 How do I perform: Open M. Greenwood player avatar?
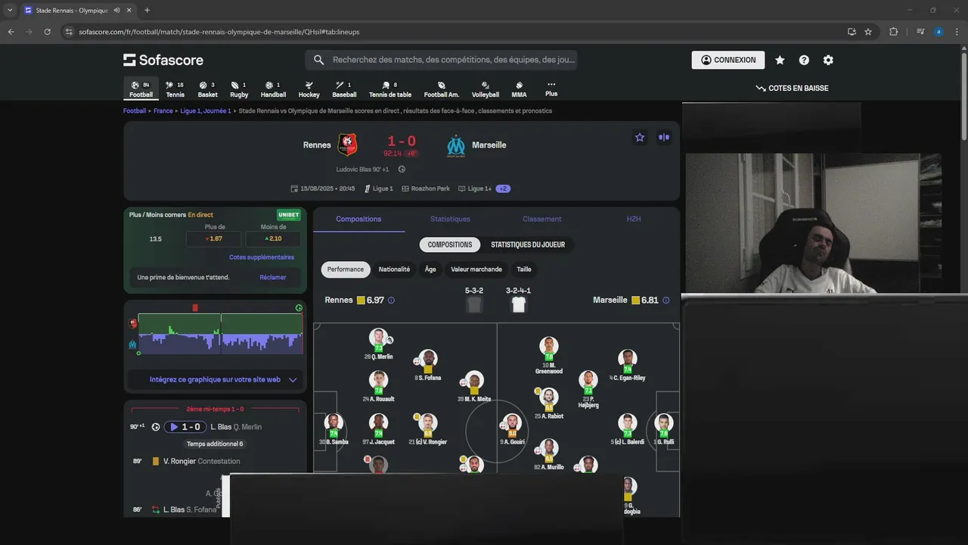(x=549, y=346)
